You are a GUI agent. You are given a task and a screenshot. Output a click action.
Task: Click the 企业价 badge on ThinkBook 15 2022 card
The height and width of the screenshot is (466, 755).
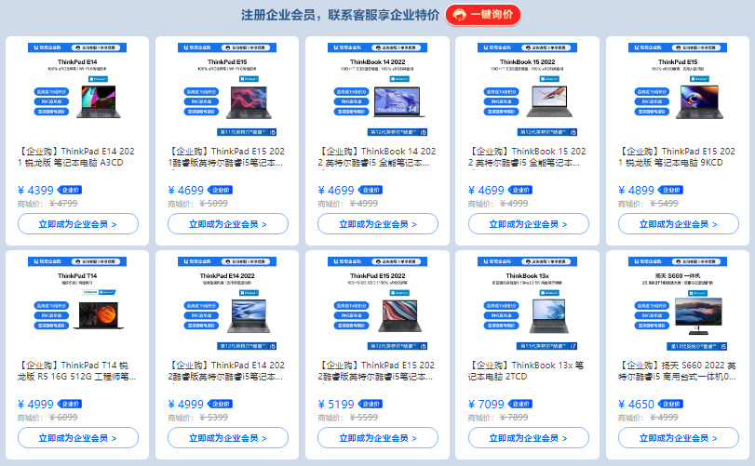(520, 190)
